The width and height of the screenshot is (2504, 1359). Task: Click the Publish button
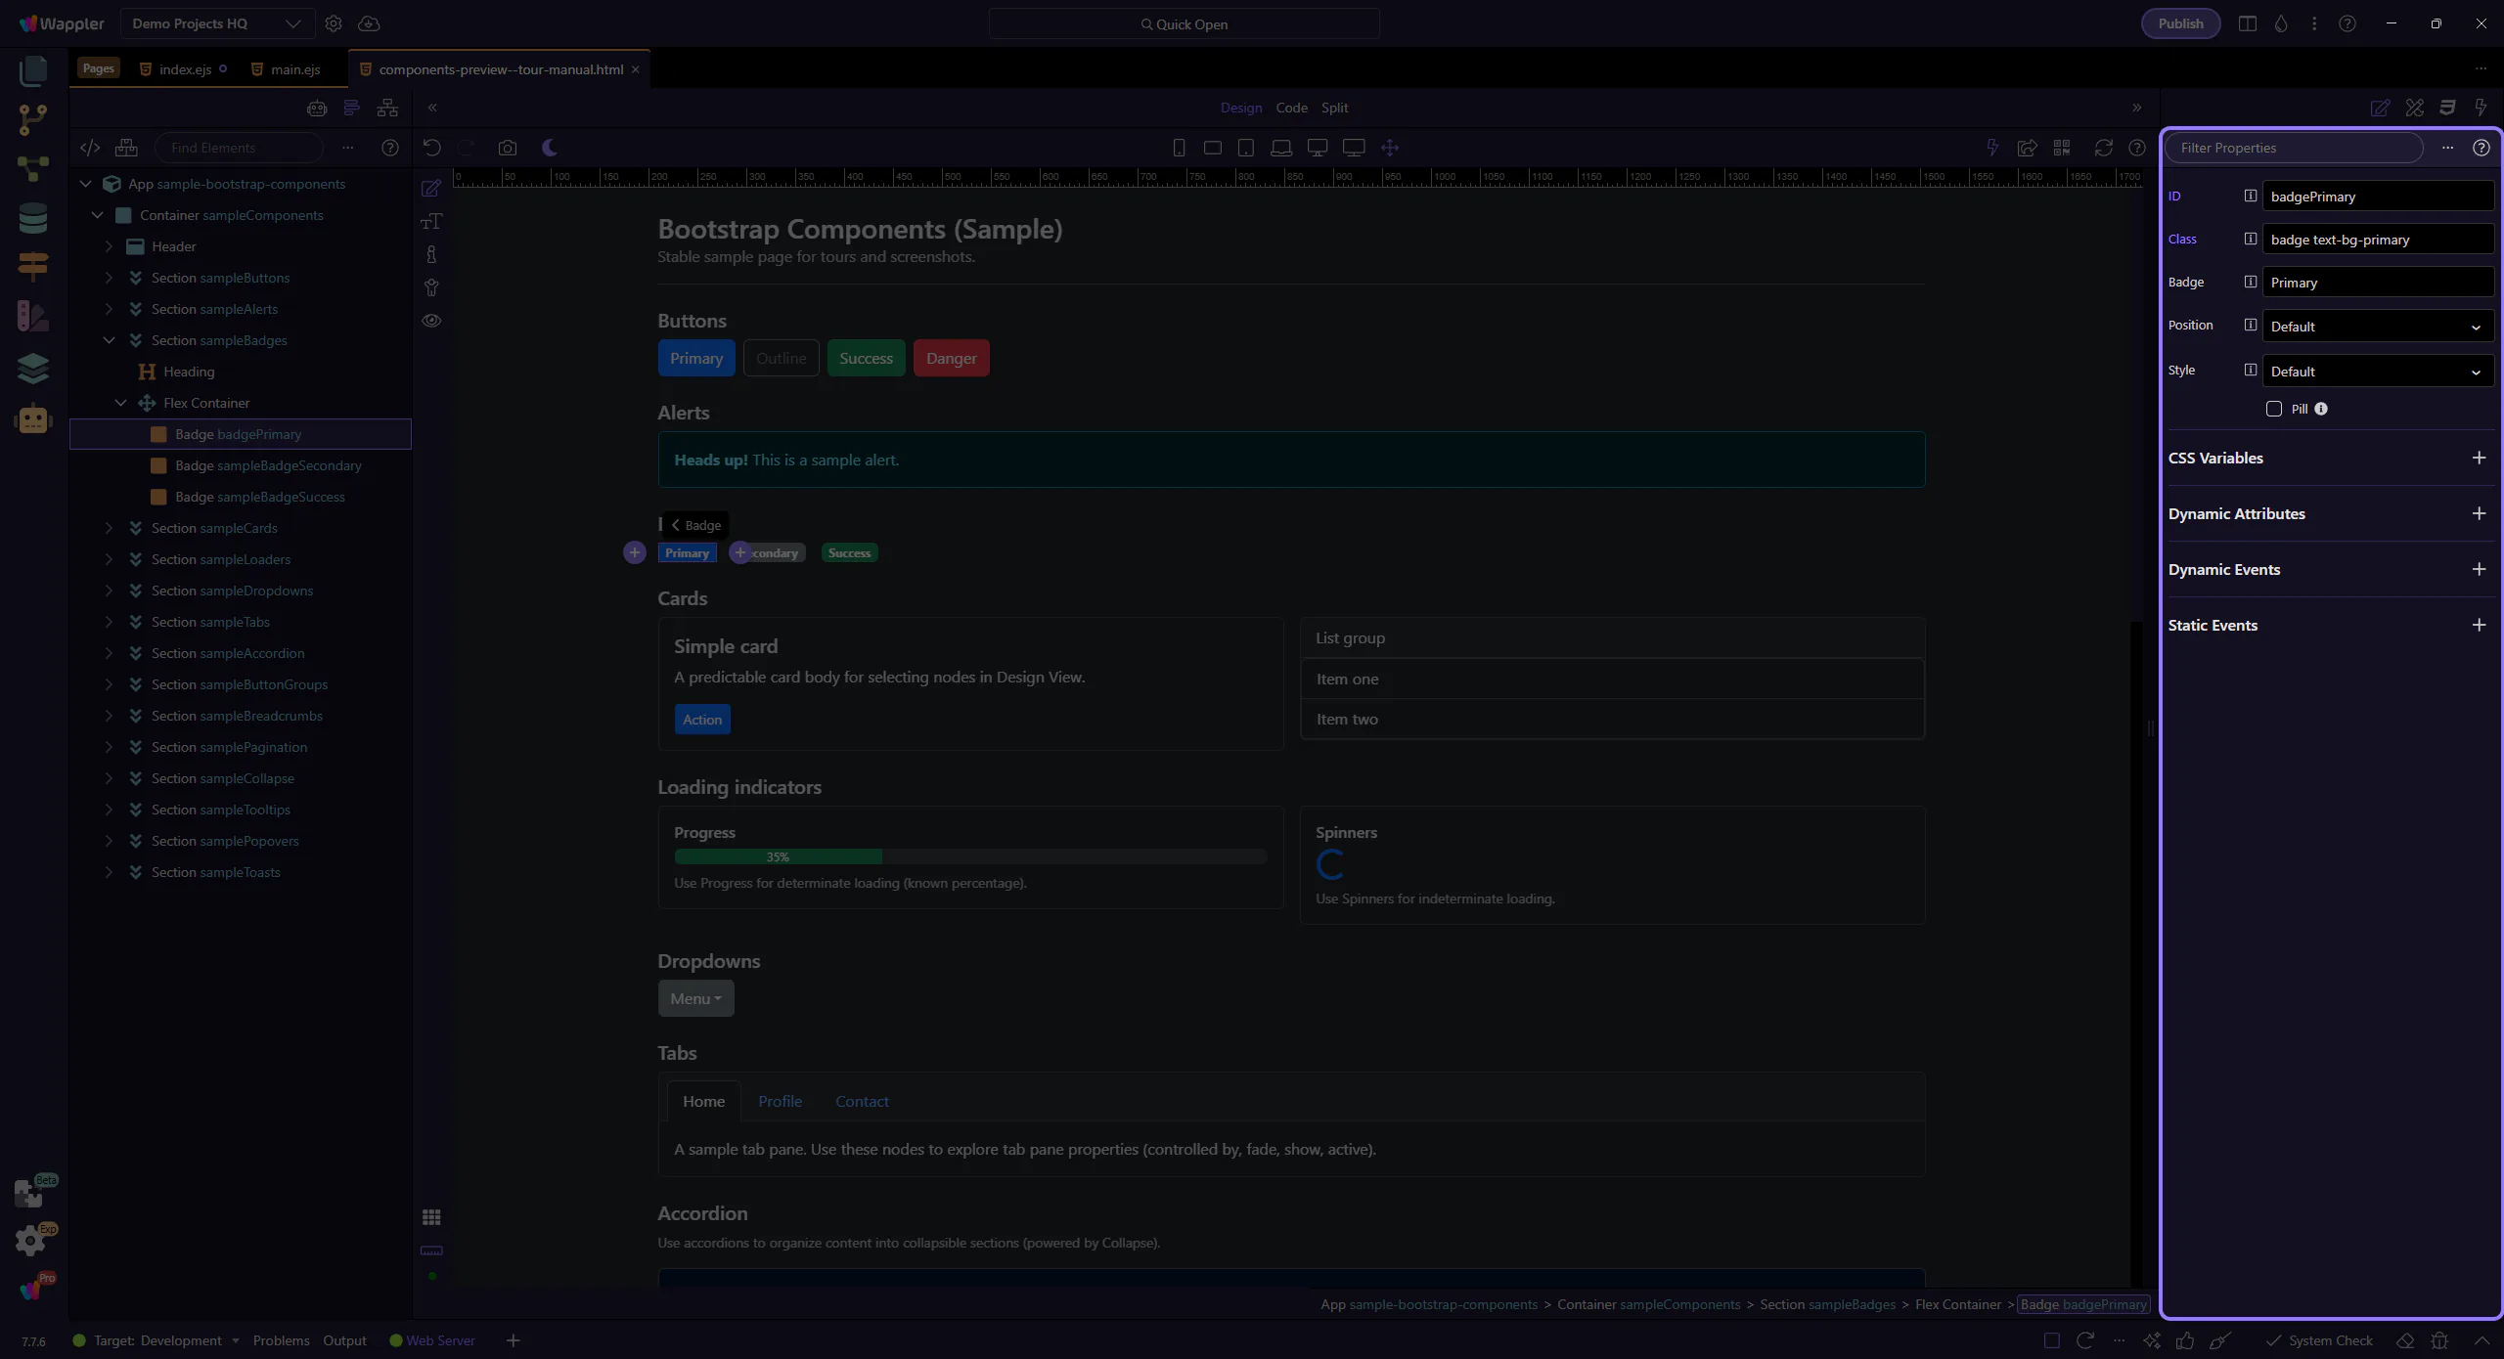coord(2180,23)
